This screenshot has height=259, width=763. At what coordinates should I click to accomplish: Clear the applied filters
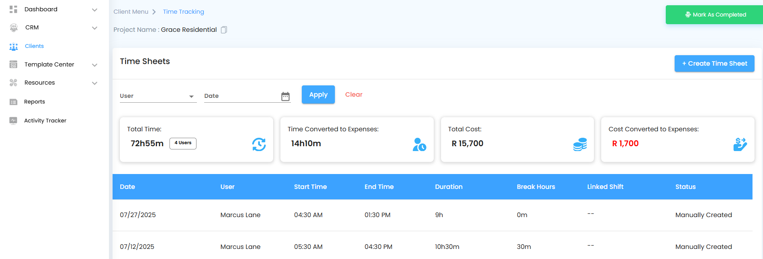(353, 95)
